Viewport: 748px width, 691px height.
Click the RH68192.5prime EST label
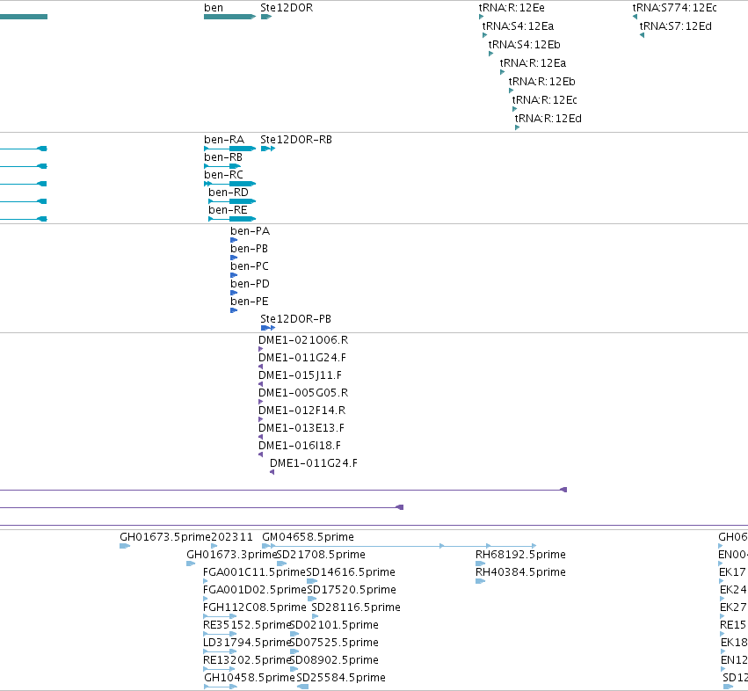click(x=520, y=555)
